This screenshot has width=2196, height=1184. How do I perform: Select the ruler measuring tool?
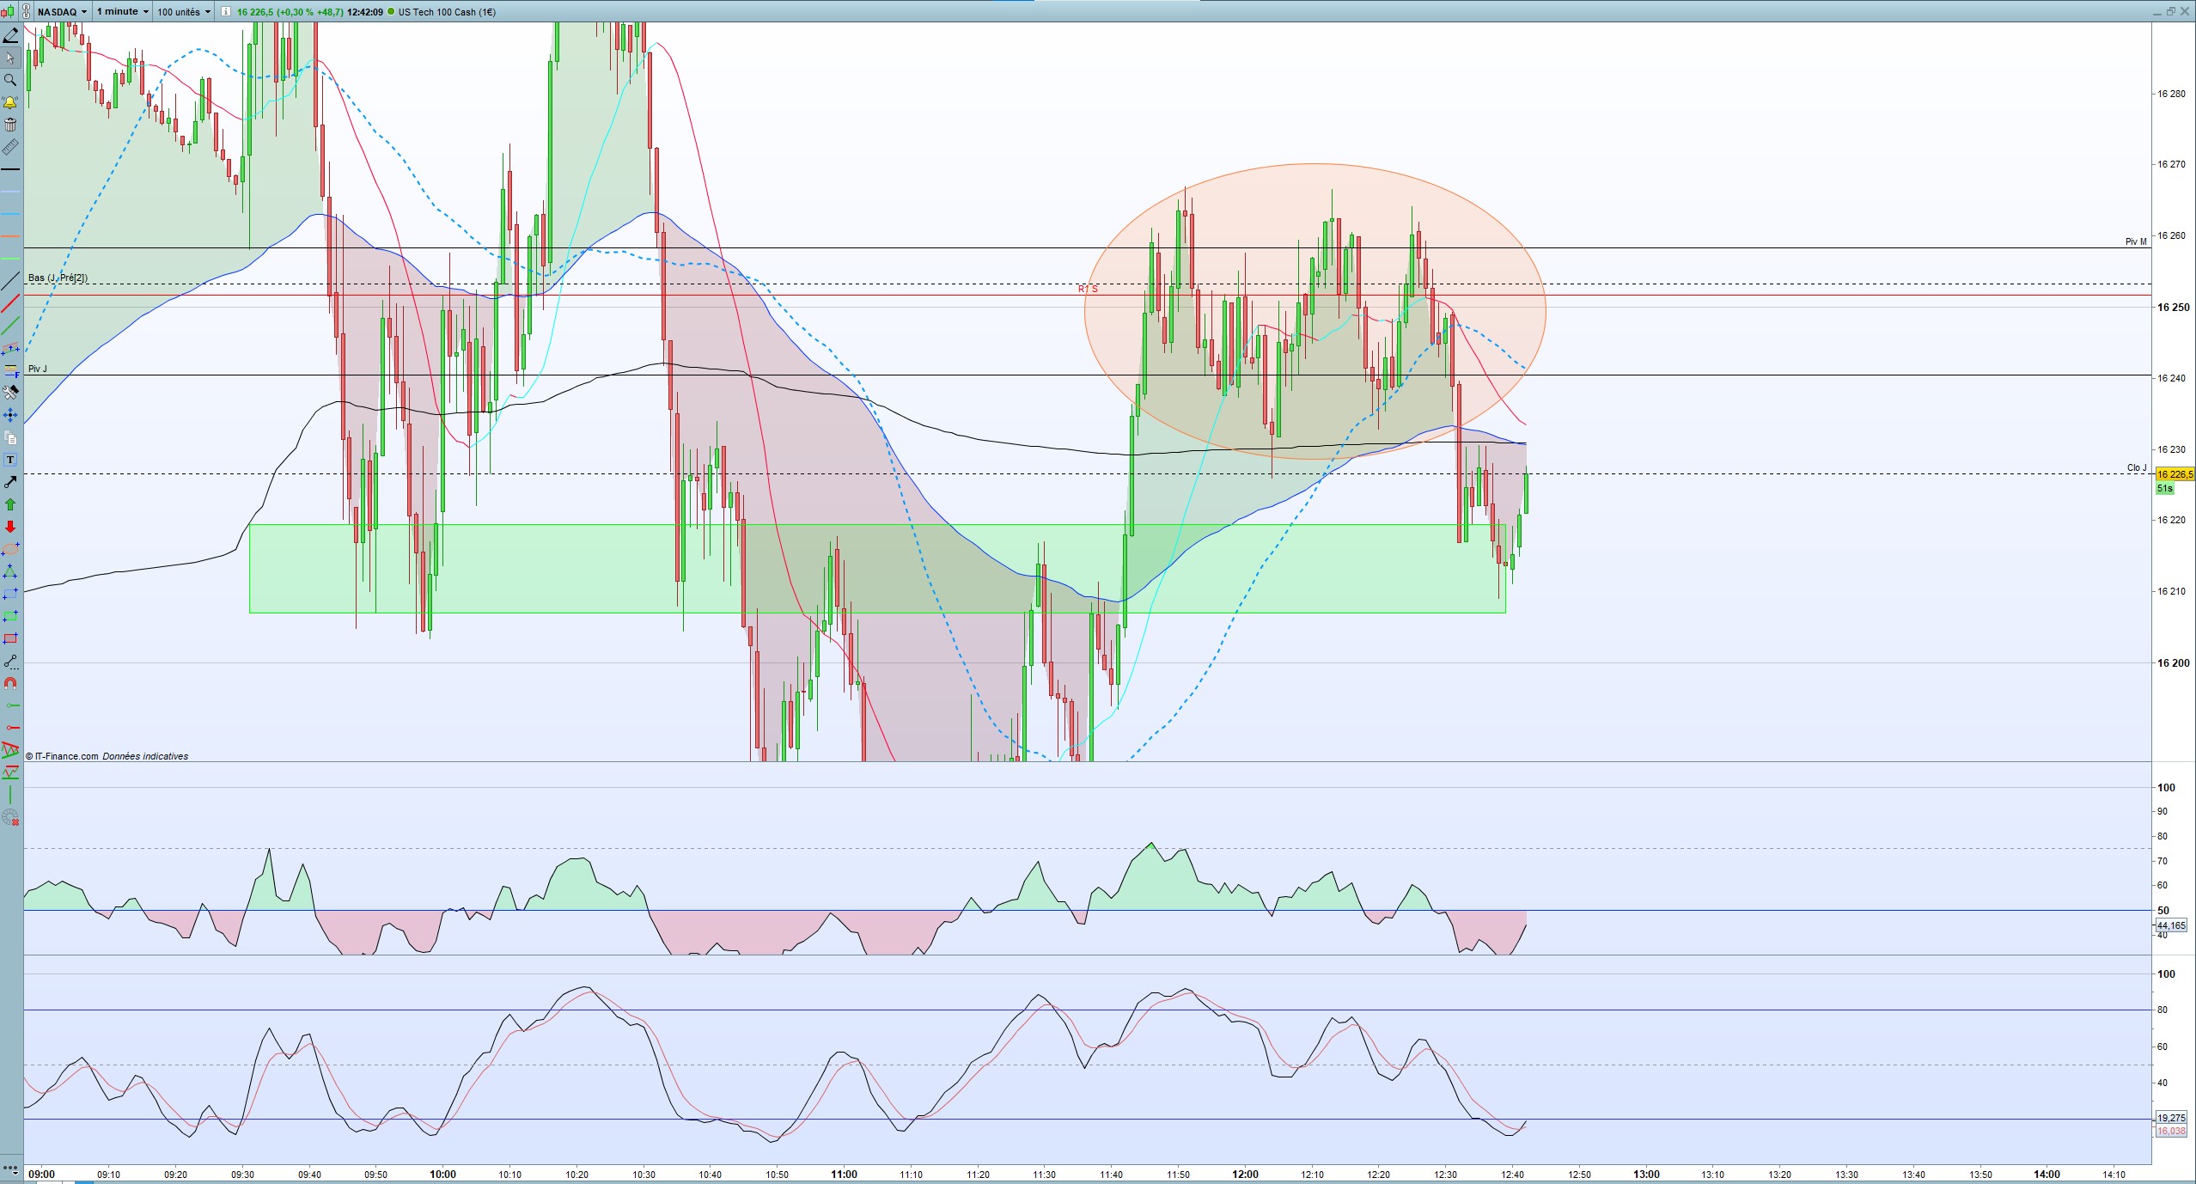[x=10, y=148]
